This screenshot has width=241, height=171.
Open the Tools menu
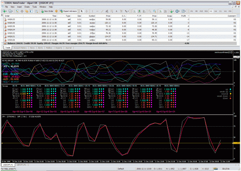[34, 7]
